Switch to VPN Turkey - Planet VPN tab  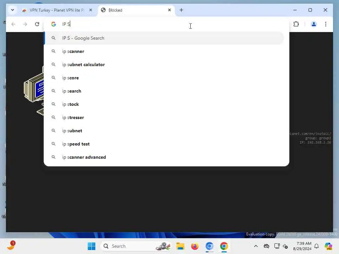[x=57, y=10]
